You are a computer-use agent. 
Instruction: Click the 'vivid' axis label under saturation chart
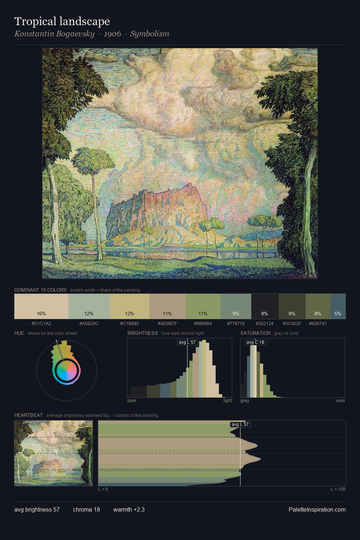(x=340, y=401)
